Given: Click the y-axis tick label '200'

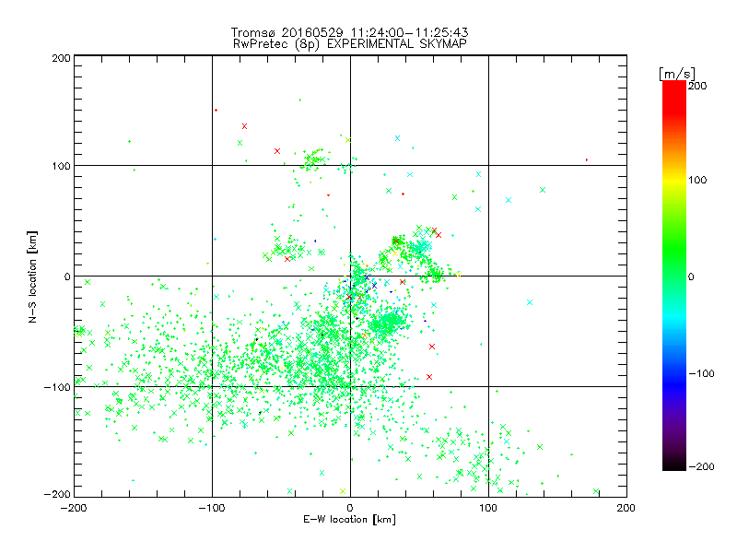Looking at the screenshot, I should click(61, 58).
